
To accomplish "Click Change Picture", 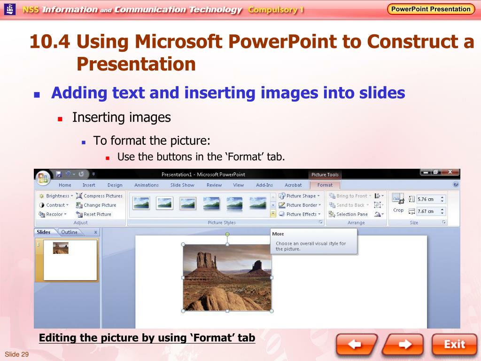I will coord(96,205).
